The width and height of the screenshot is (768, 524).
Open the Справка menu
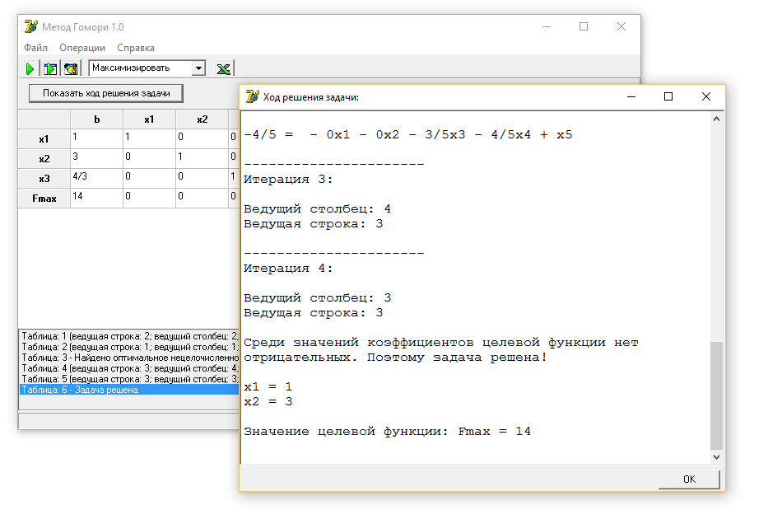click(x=136, y=48)
